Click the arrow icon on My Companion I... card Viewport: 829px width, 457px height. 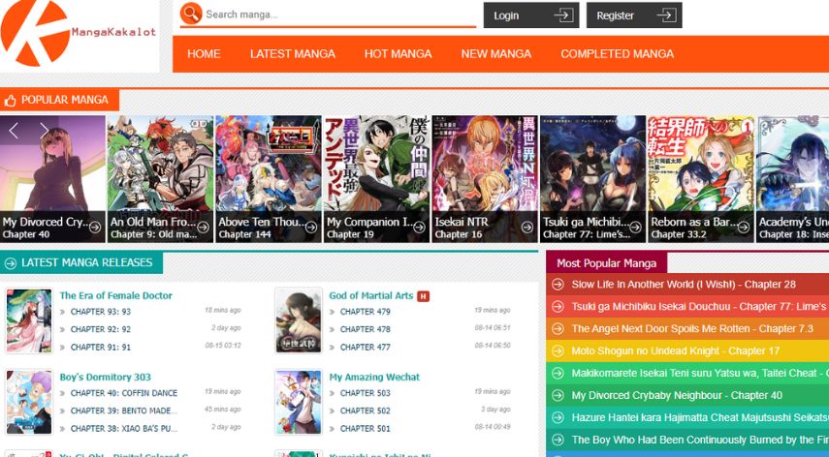(x=419, y=228)
